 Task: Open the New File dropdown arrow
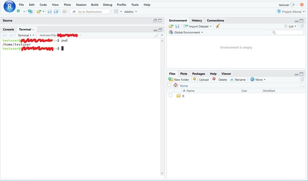[24, 12]
